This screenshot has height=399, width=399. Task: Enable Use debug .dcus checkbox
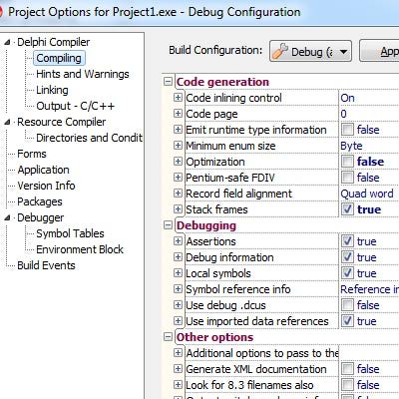tap(347, 305)
